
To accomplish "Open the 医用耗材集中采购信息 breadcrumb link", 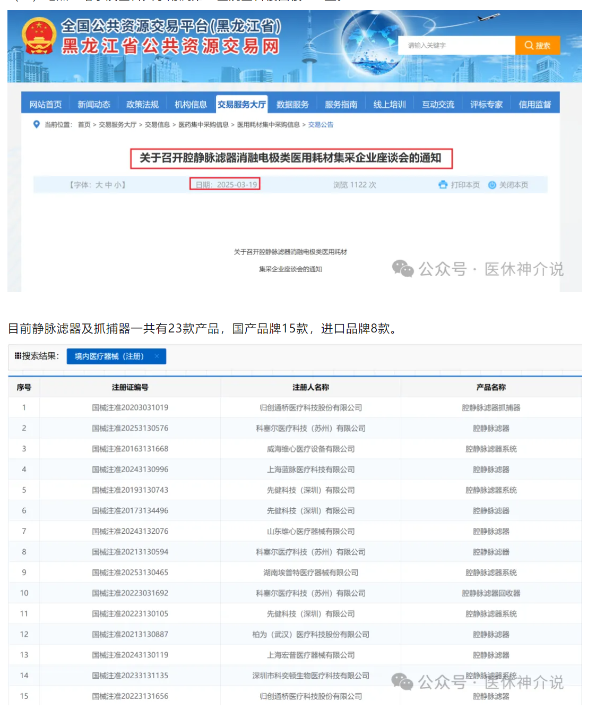I will tap(269, 125).
